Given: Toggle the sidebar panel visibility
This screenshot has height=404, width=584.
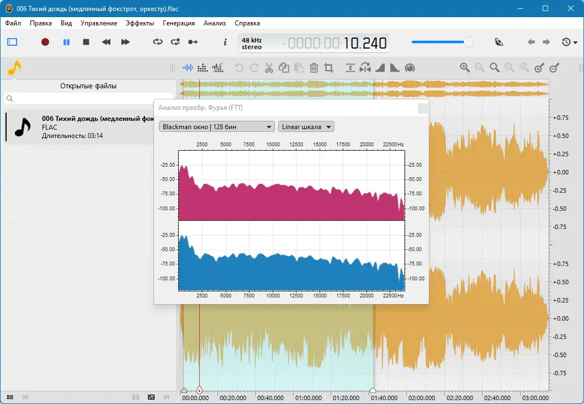Looking at the screenshot, I should point(12,42).
